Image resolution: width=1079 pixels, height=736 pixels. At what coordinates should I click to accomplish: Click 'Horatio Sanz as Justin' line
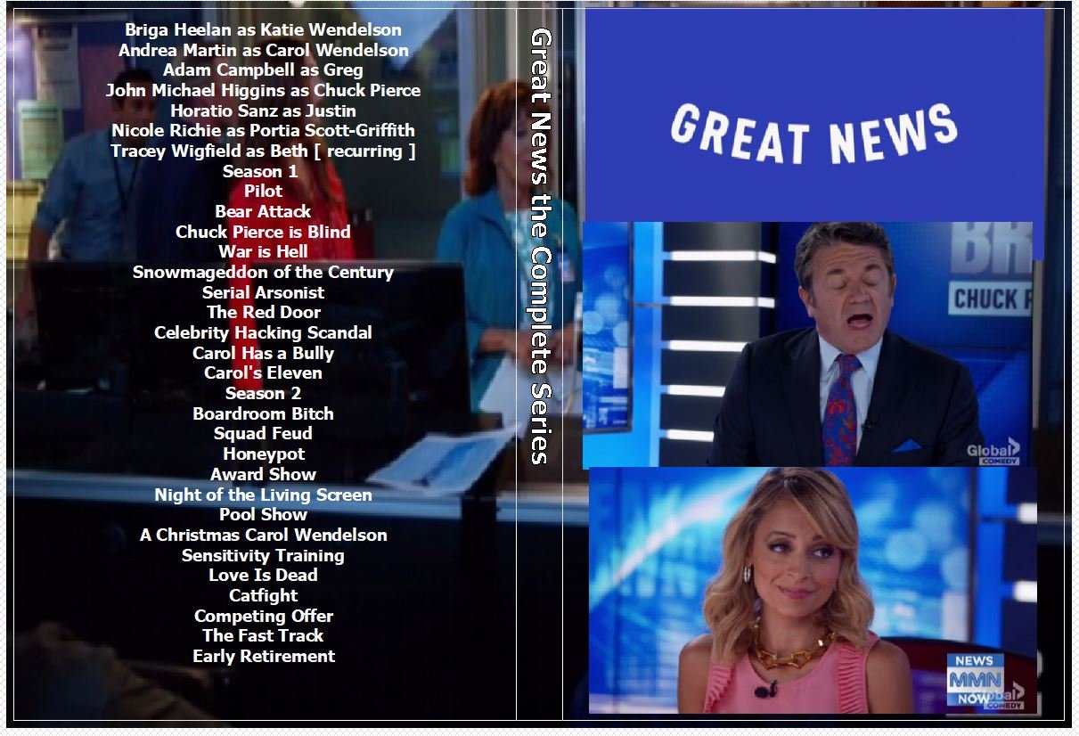pos(263,111)
